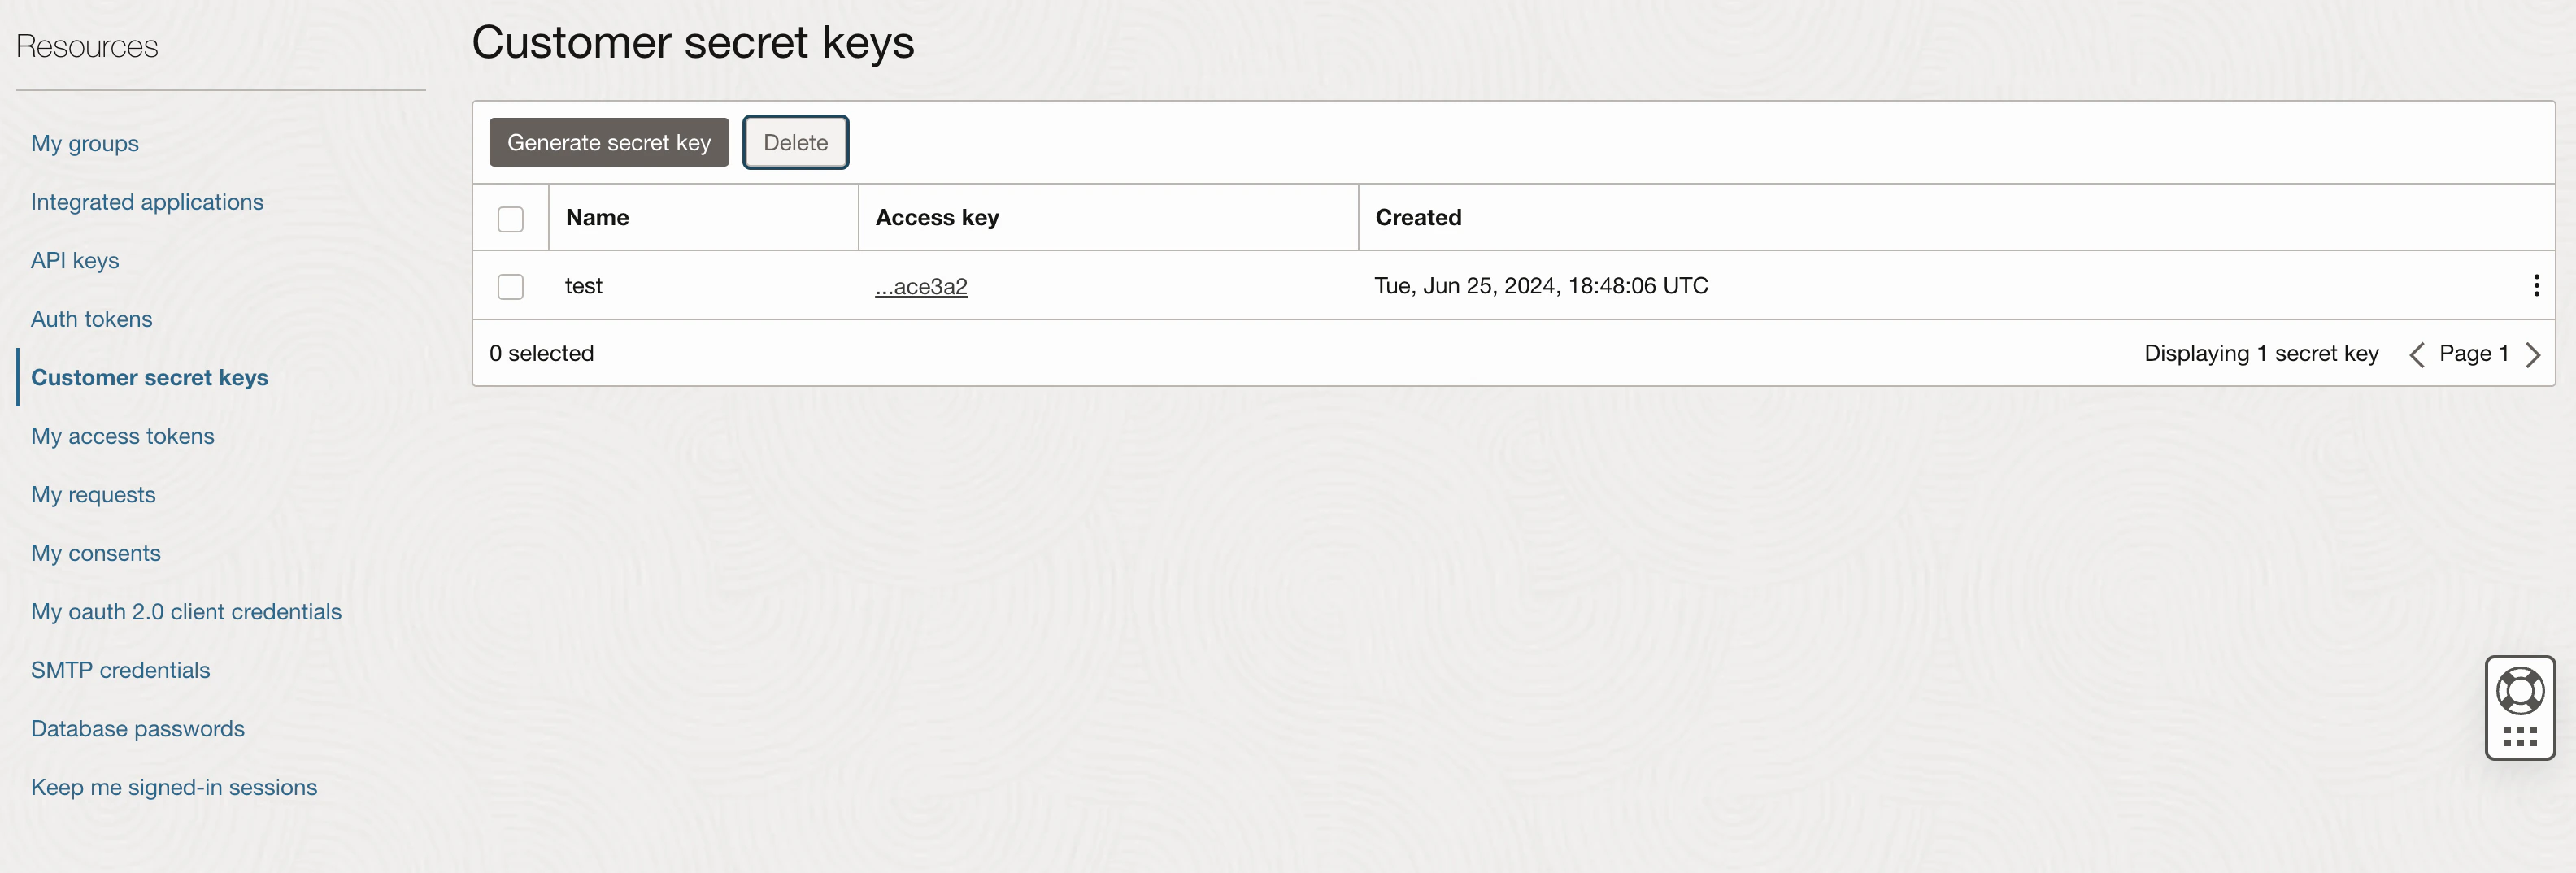The height and width of the screenshot is (873, 2576).
Task: Open the Auth tokens sidebar entry
Action: pos(91,319)
